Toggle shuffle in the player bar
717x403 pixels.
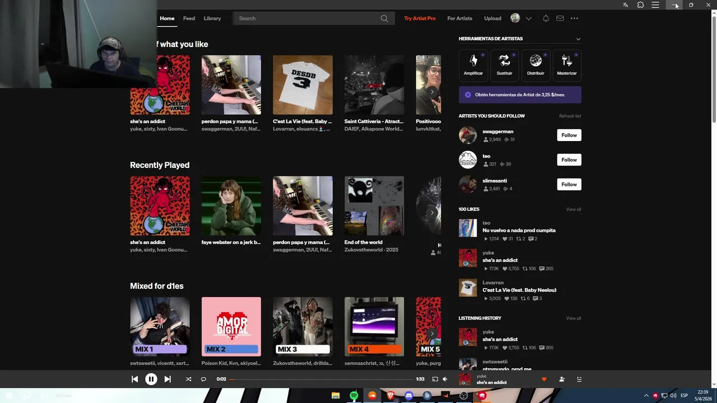(x=189, y=379)
